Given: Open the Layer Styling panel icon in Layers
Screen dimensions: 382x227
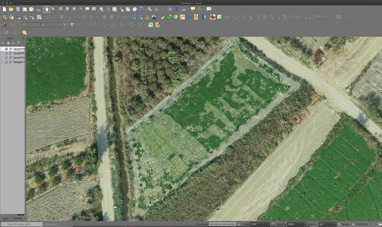Looking at the screenshot, I should coord(3,44).
